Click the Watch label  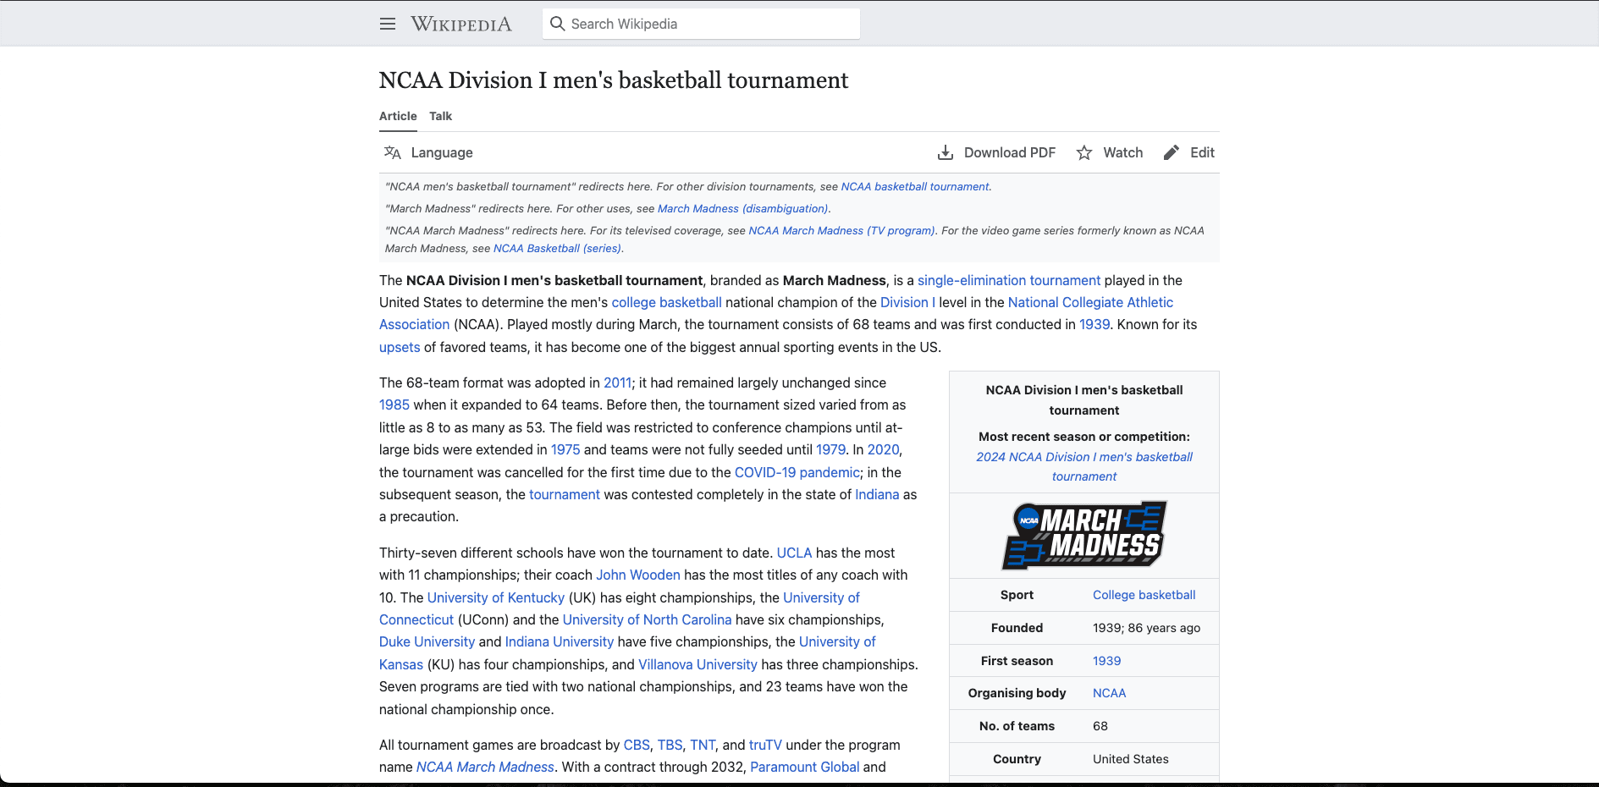(x=1123, y=152)
